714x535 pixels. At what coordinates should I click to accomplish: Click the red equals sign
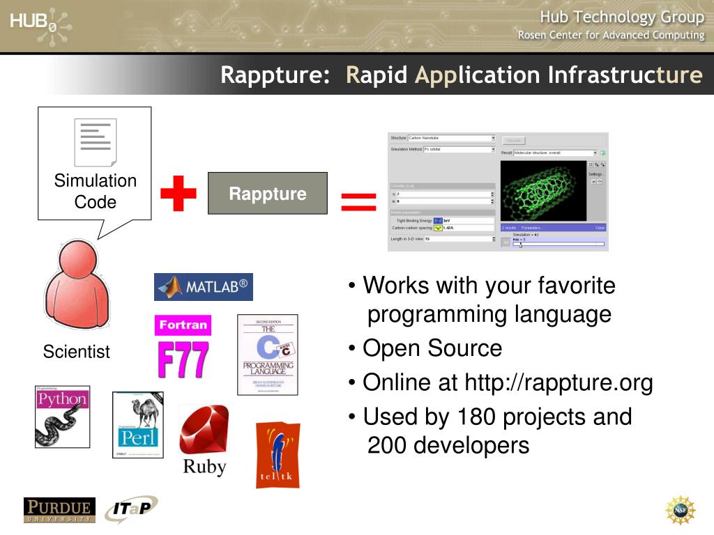(359, 202)
